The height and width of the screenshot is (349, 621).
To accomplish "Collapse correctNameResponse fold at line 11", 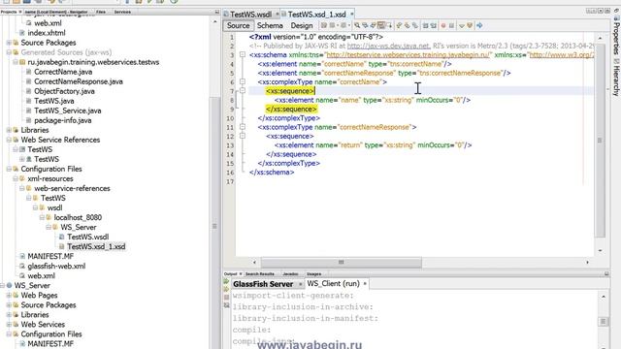I will (243, 127).
